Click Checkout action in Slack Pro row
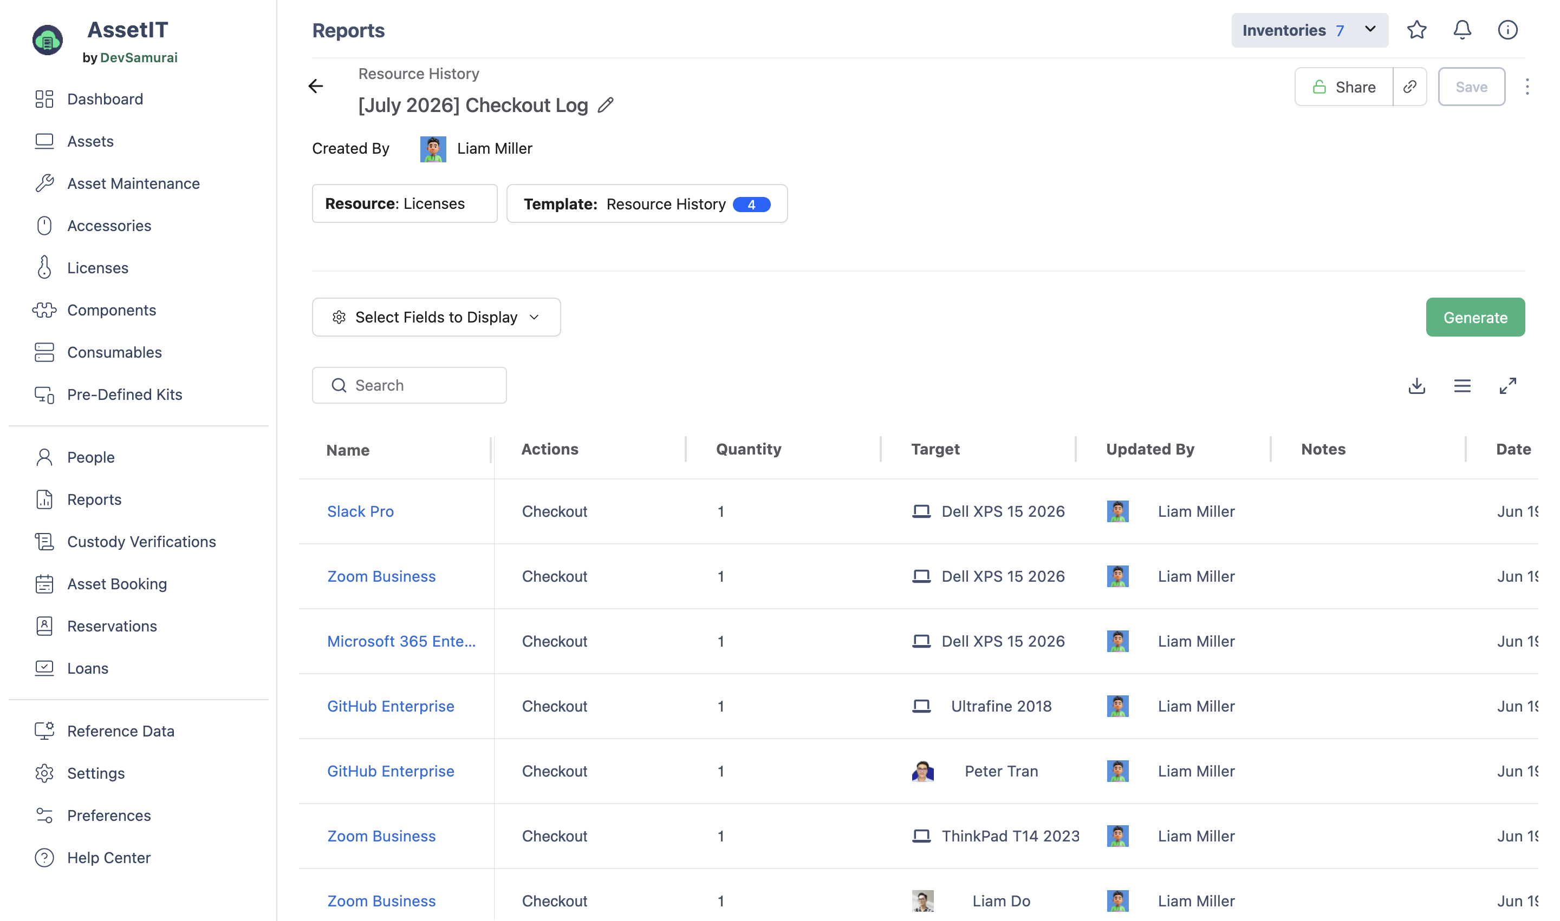This screenshot has height=921, width=1560. [554, 511]
